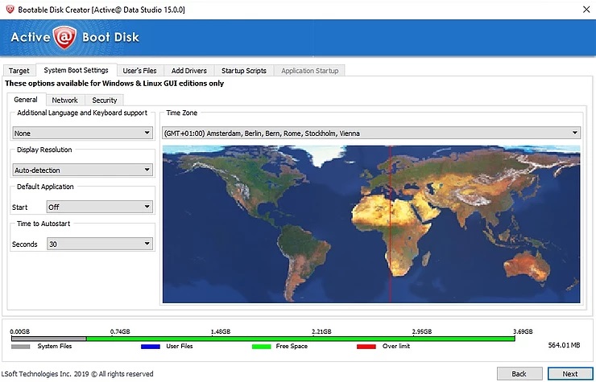596x382 pixels.
Task: Click the gray System Files legend swatch
Action: pyautogui.click(x=21, y=347)
